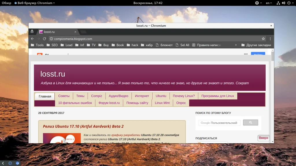
Task: Click the incognito icon left of tabs
Action: pos(32,31)
